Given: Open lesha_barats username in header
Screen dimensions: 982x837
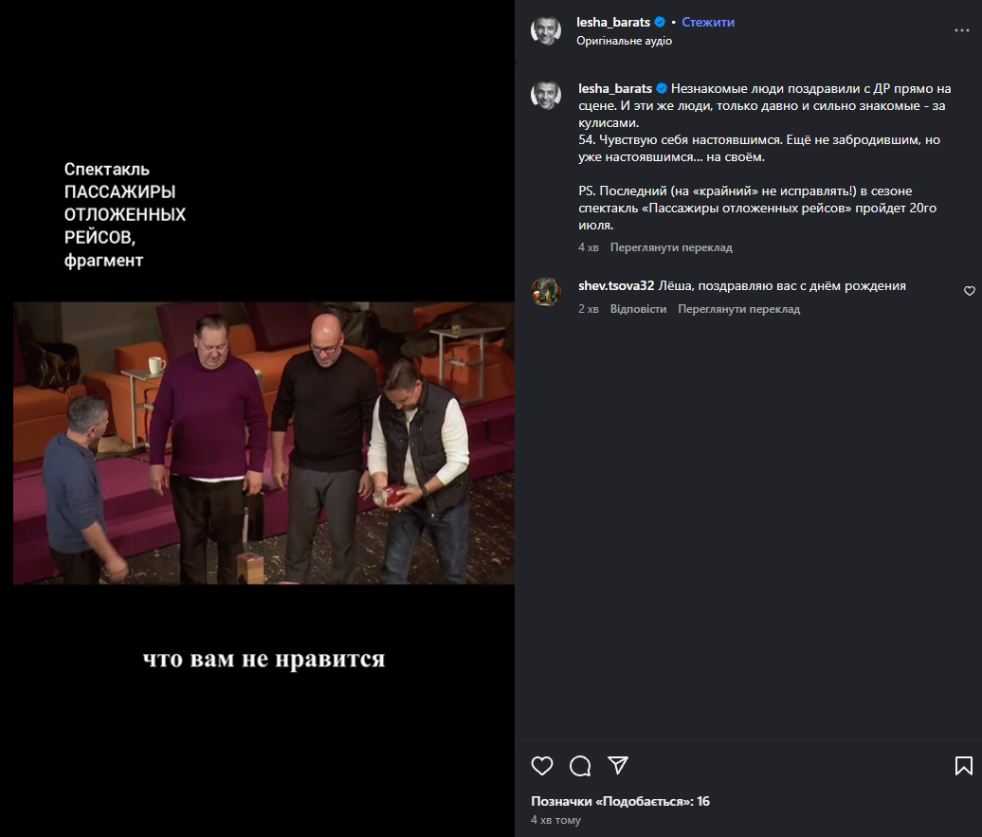Looking at the screenshot, I should (x=613, y=22).
